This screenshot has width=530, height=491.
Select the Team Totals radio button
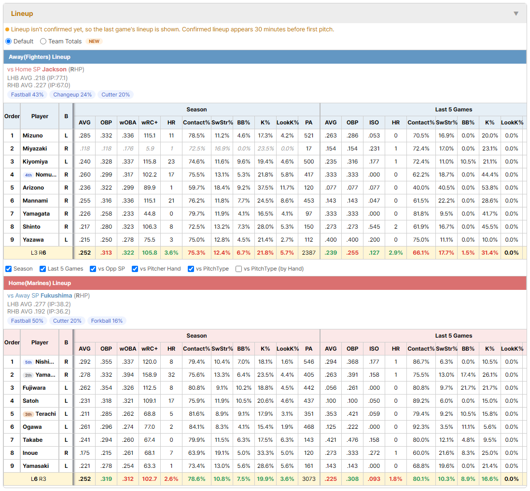pyautogui.click(x=43, y=41)
